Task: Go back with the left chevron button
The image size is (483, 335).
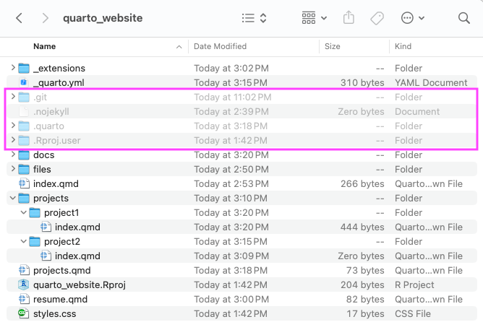Action: (19, 18)
